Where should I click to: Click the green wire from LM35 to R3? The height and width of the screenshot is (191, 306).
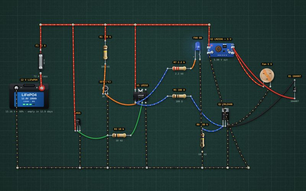(x=94, y=138)
